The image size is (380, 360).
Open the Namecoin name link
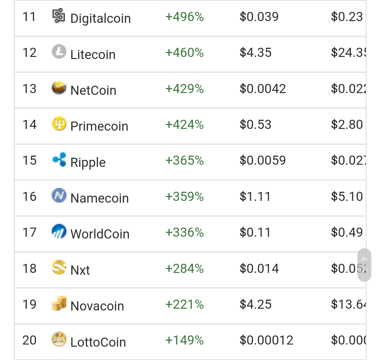(100, 198)
